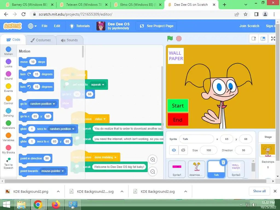280x210 pixels.
Task: Click Join Scratch link
Action: (249, 26)
